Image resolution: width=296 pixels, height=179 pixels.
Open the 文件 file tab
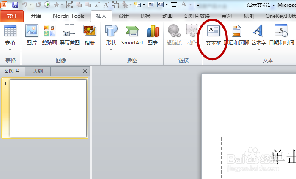(x=12, y=16)
